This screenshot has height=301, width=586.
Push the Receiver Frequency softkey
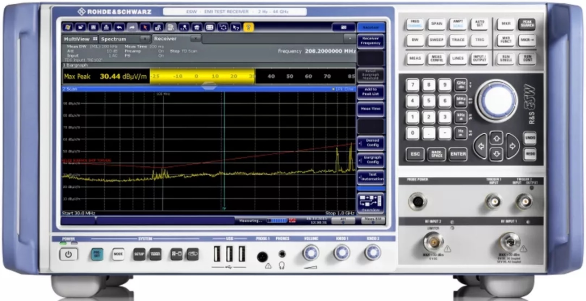tap(371, 41)
